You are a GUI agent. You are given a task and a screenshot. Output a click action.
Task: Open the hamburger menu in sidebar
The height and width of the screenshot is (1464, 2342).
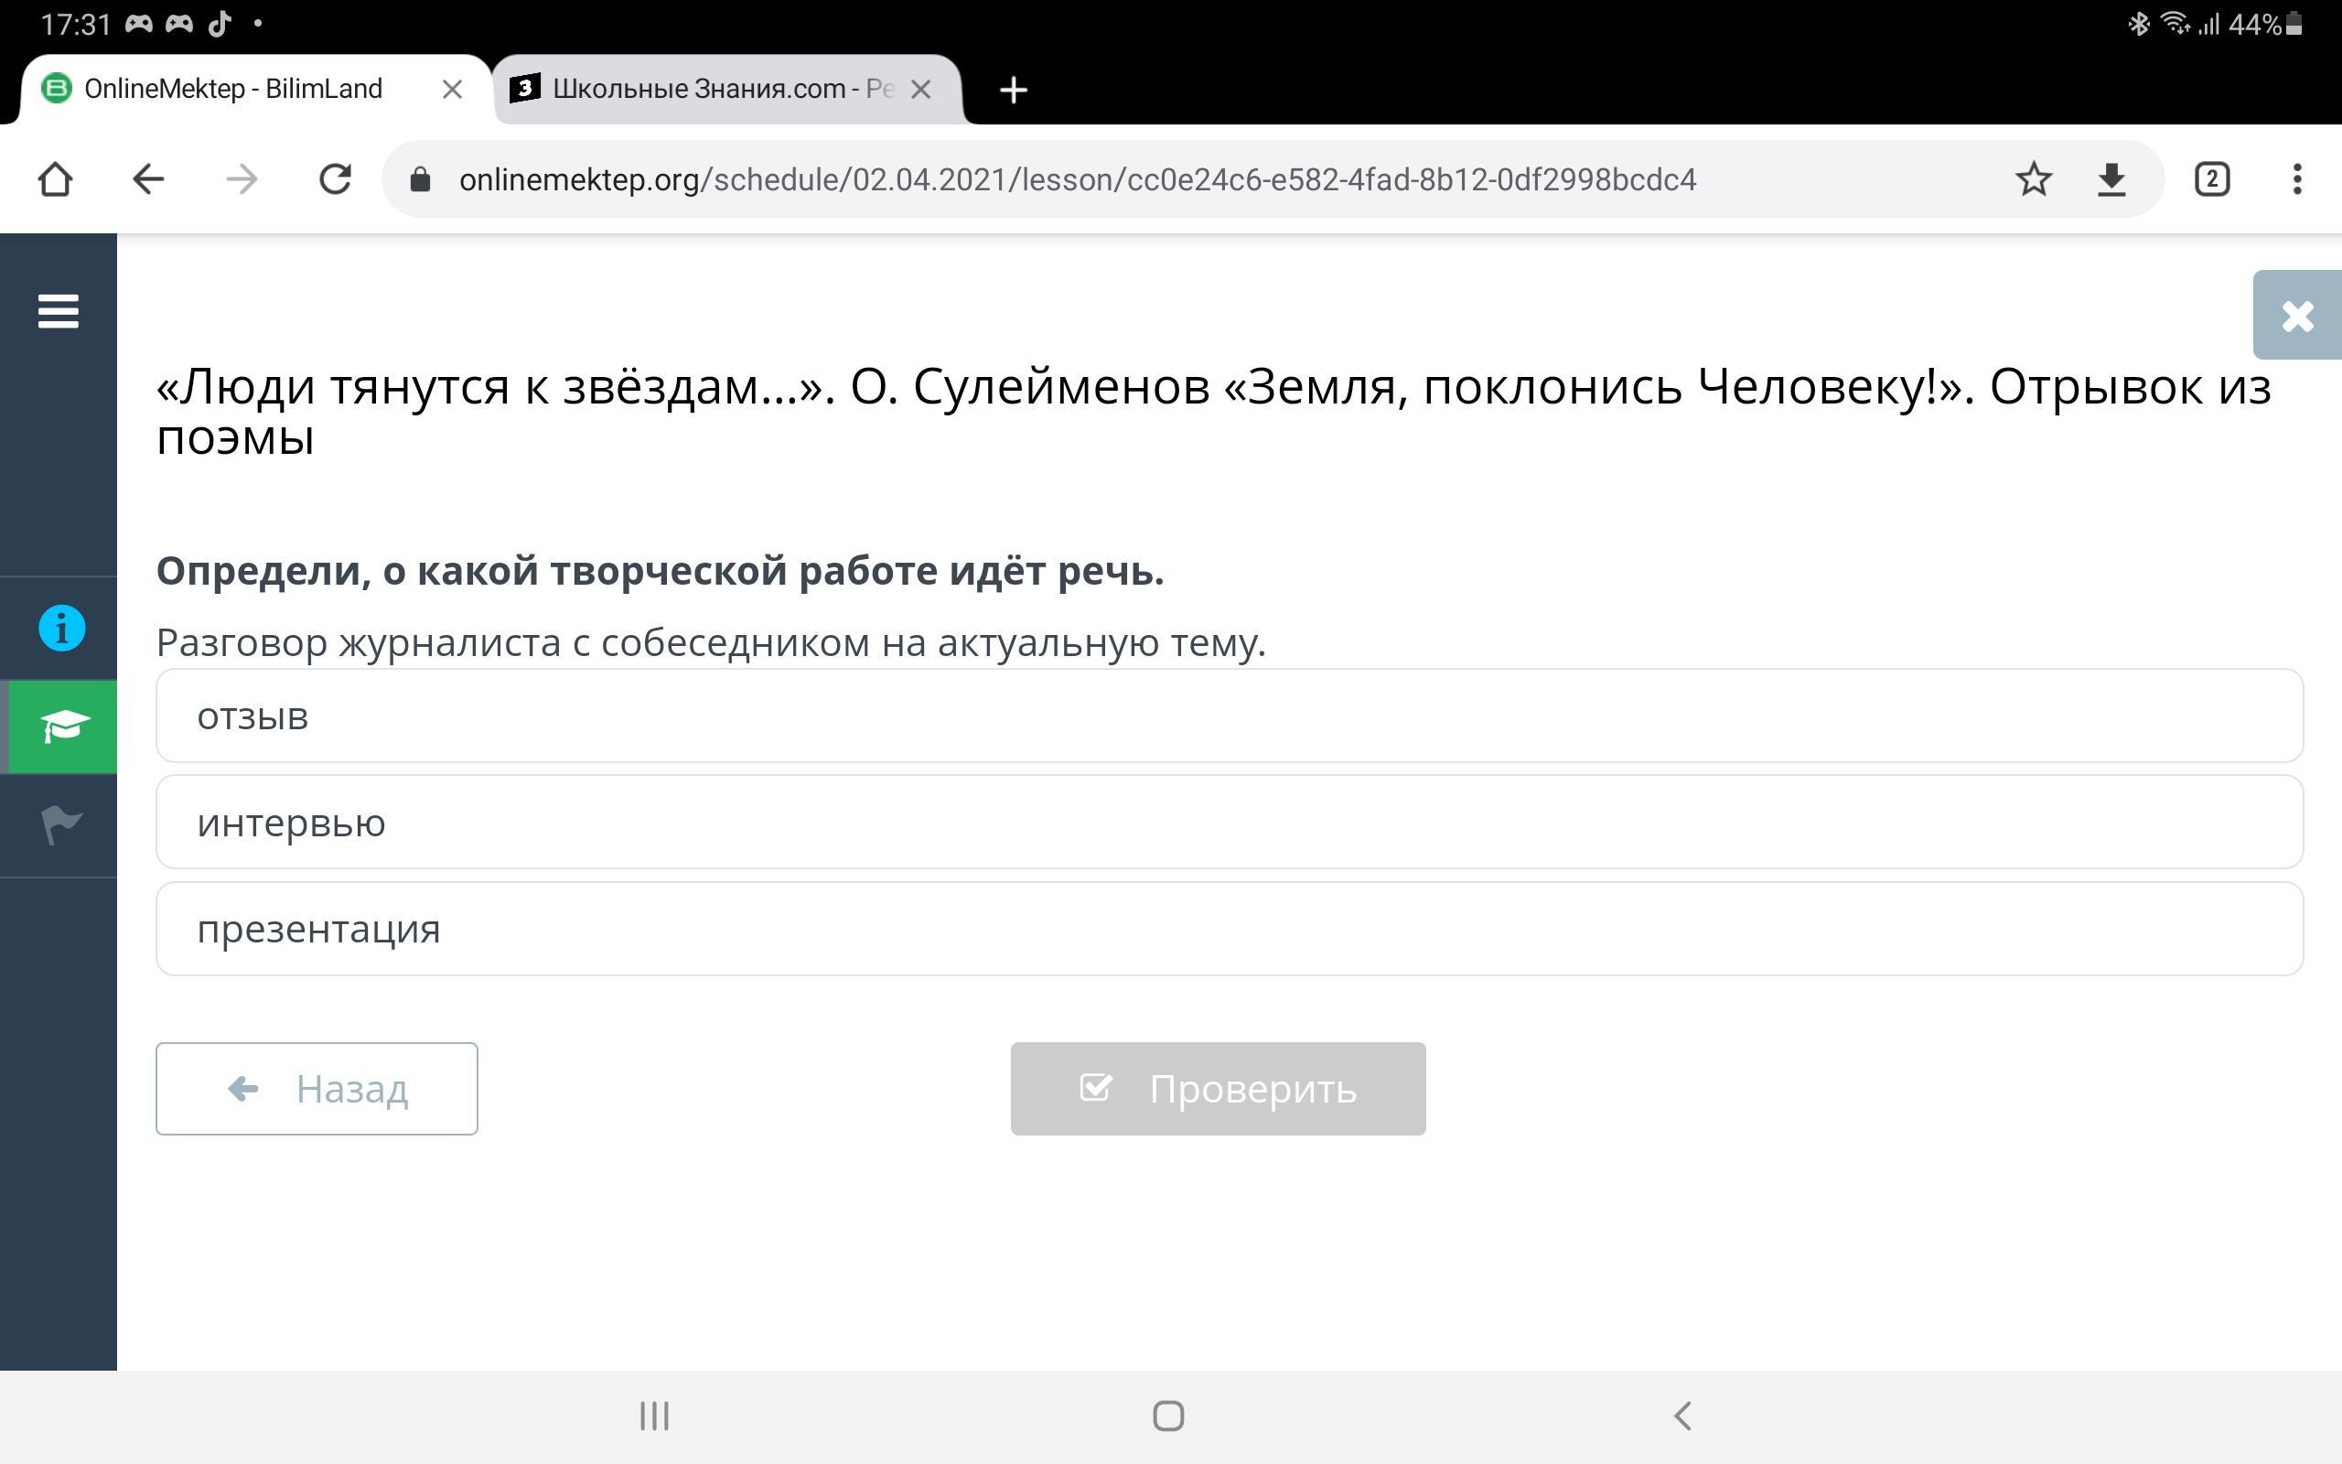[58, 311]
